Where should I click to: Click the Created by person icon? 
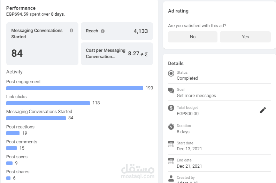(x=171, y=178)
